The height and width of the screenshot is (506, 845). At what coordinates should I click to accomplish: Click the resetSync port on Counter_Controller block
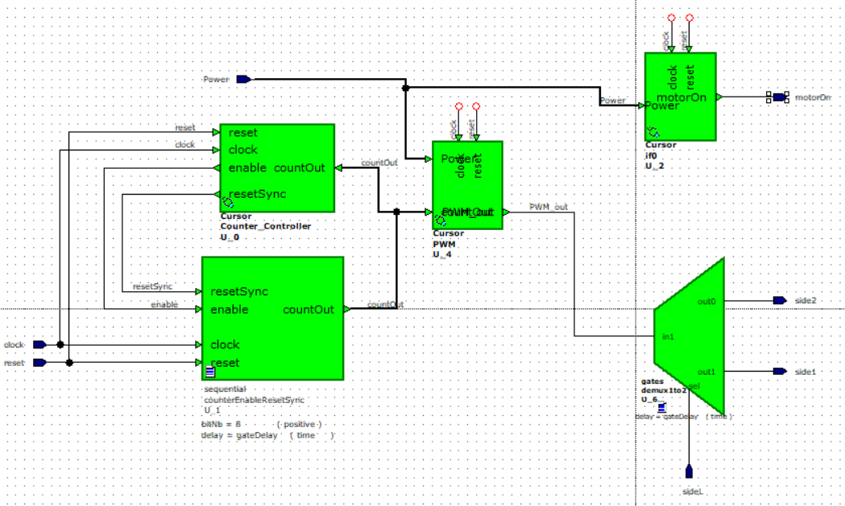click(257, 194)
